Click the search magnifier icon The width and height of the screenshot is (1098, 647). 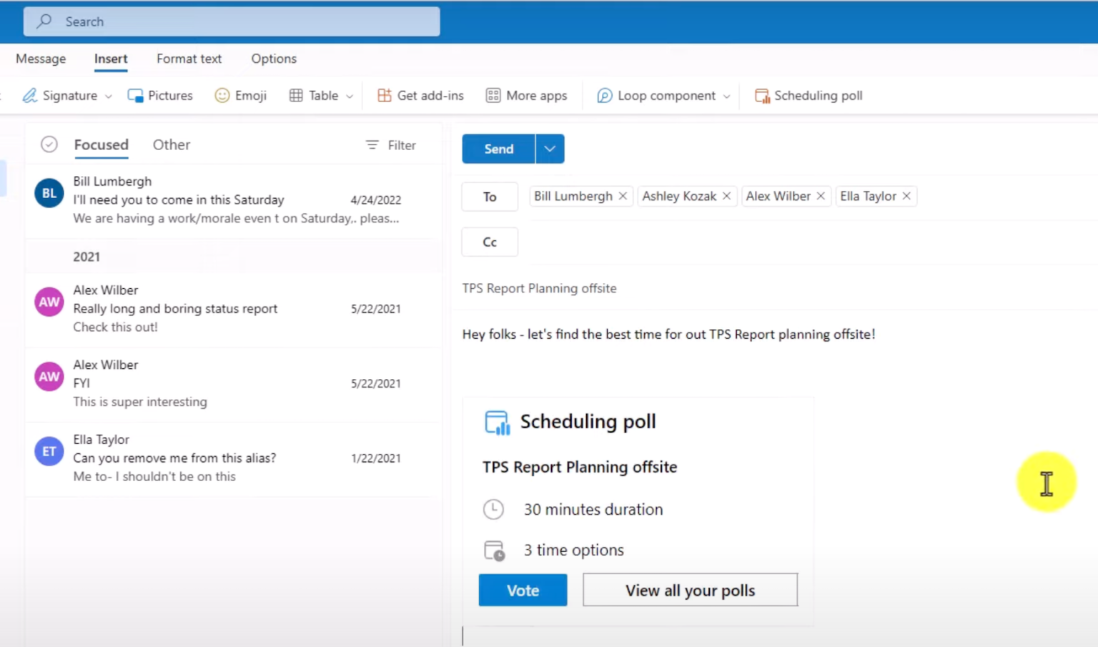[x=43, y=21]
